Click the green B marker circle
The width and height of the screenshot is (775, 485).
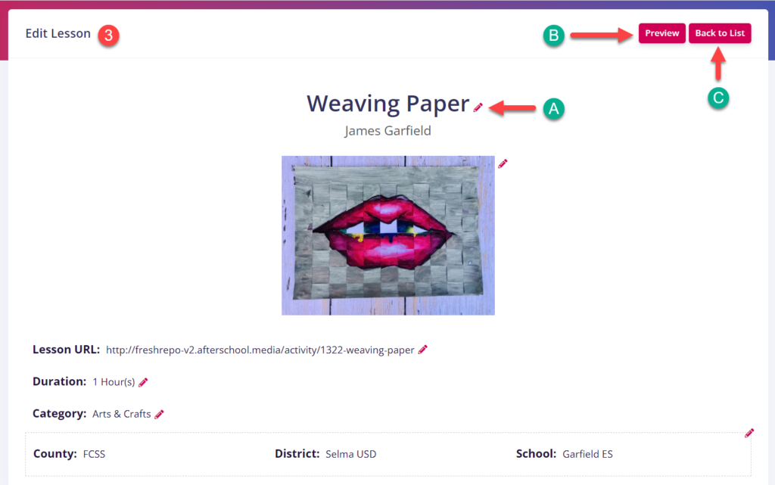(553, 36)
